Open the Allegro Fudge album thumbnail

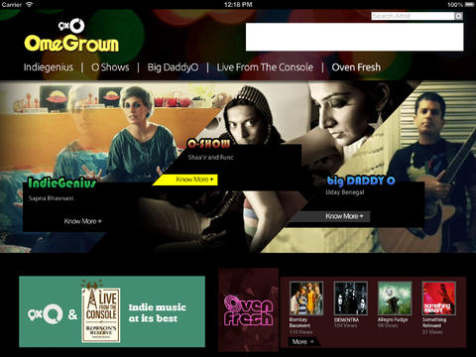tap(395, 297)
